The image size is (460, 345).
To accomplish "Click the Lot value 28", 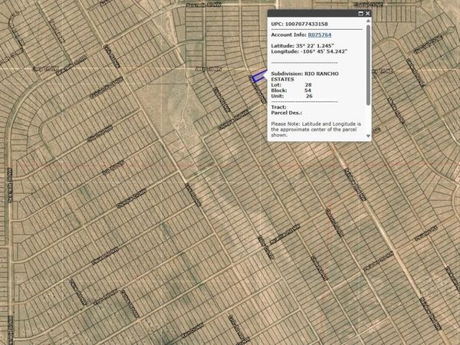I will 308,84.
